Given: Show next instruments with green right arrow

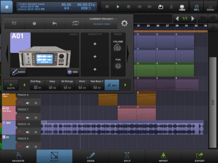Looking at the screenshot, I should pos(125,85).
